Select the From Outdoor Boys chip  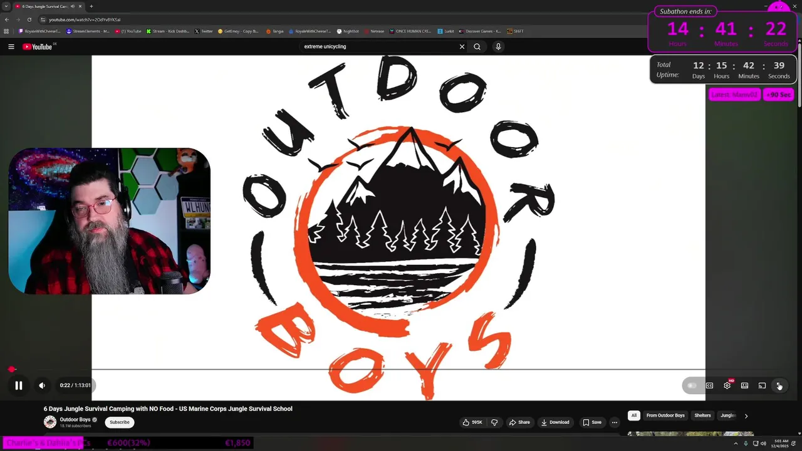[x=665, y=415]
